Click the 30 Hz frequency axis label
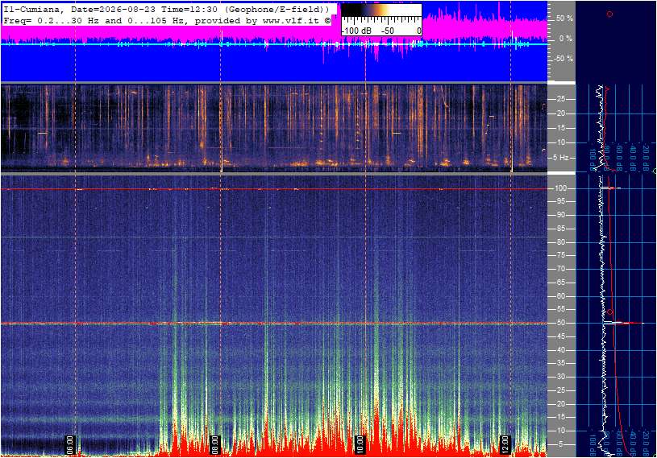 [x=560, y=377]
